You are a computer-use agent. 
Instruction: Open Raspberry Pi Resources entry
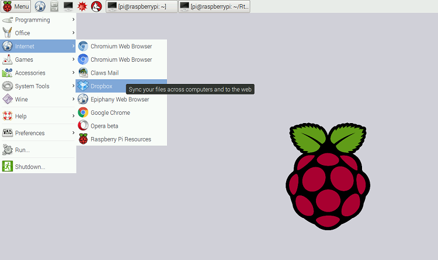(121, 139)
